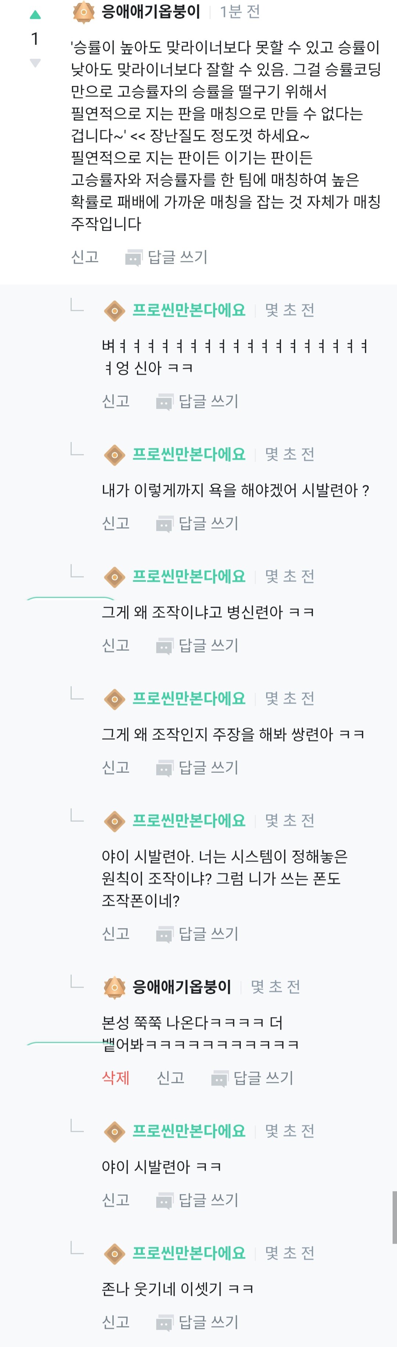Open 응애애기옵붕이's avatar on the top comment
397x1347 pixels.
tap(83, 12)
